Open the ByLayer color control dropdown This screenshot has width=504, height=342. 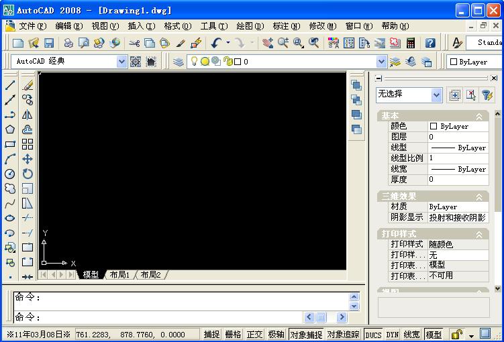(x=475, y=62)
